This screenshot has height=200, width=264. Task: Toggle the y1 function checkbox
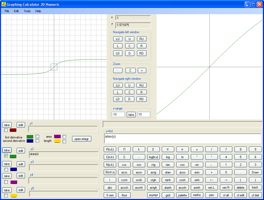tap(6, 130)
